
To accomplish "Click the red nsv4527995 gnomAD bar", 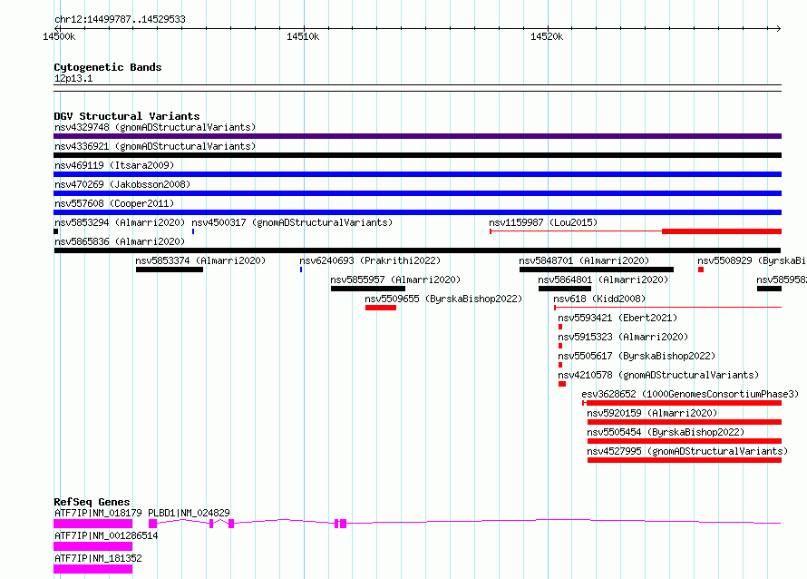I will (x=685, y=460).
